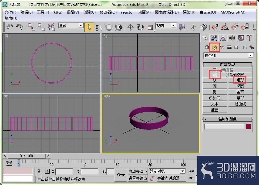Select the Move tool

(131, 27)
